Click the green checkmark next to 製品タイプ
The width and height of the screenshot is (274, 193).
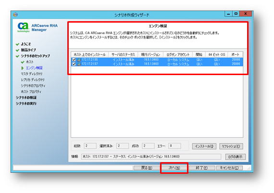point(17,50)
